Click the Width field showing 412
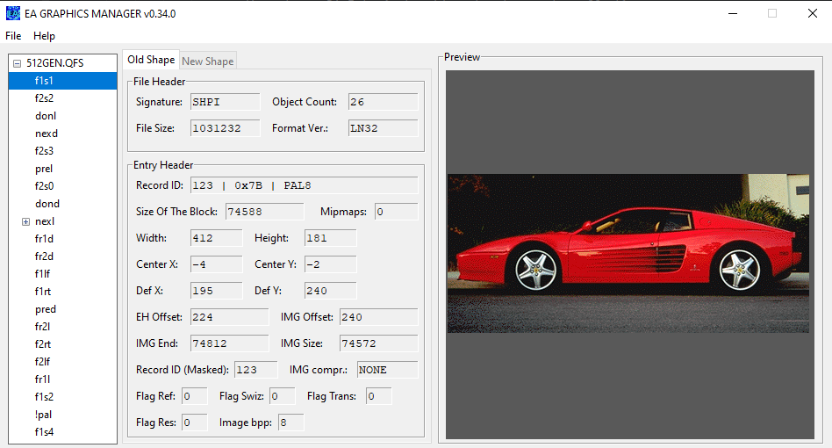Image resolution: width=832 pixels, height=448 pixels. [216, 238]
